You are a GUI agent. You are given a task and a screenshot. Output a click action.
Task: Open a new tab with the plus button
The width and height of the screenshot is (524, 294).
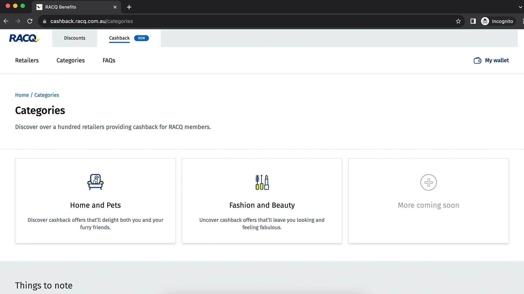click(x=129, y=7)
